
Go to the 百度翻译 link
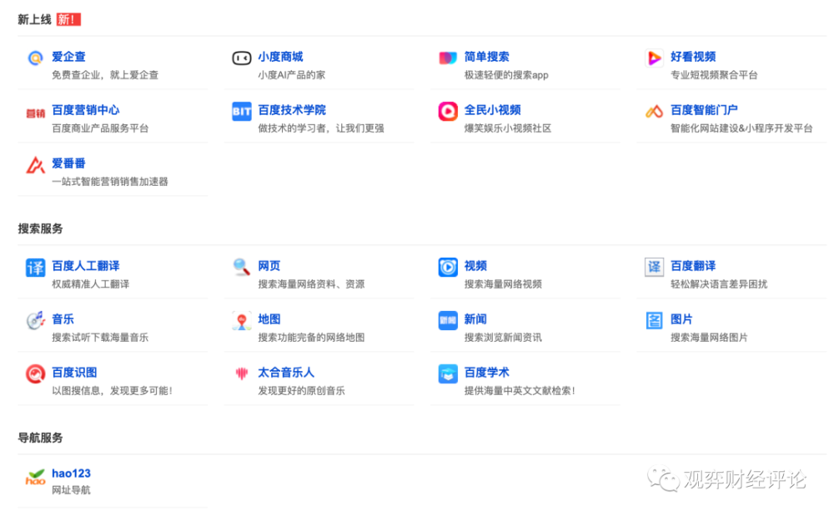tap(693, 266)
